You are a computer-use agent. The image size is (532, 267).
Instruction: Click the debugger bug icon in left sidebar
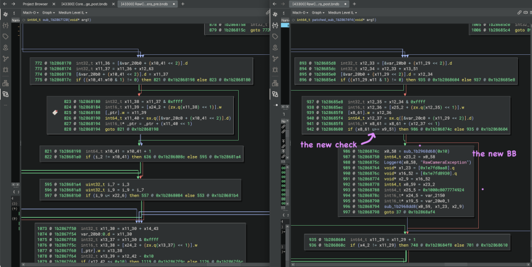tap(6, 70)
